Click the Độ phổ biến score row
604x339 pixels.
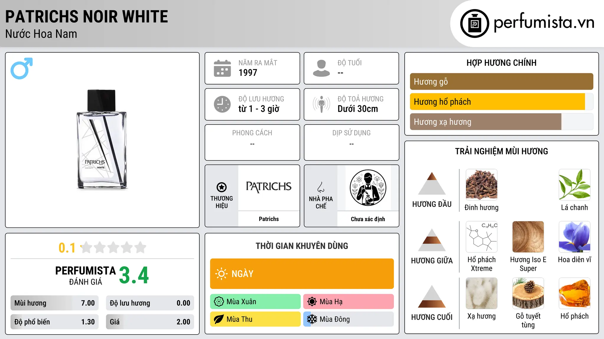click(55, 322)
